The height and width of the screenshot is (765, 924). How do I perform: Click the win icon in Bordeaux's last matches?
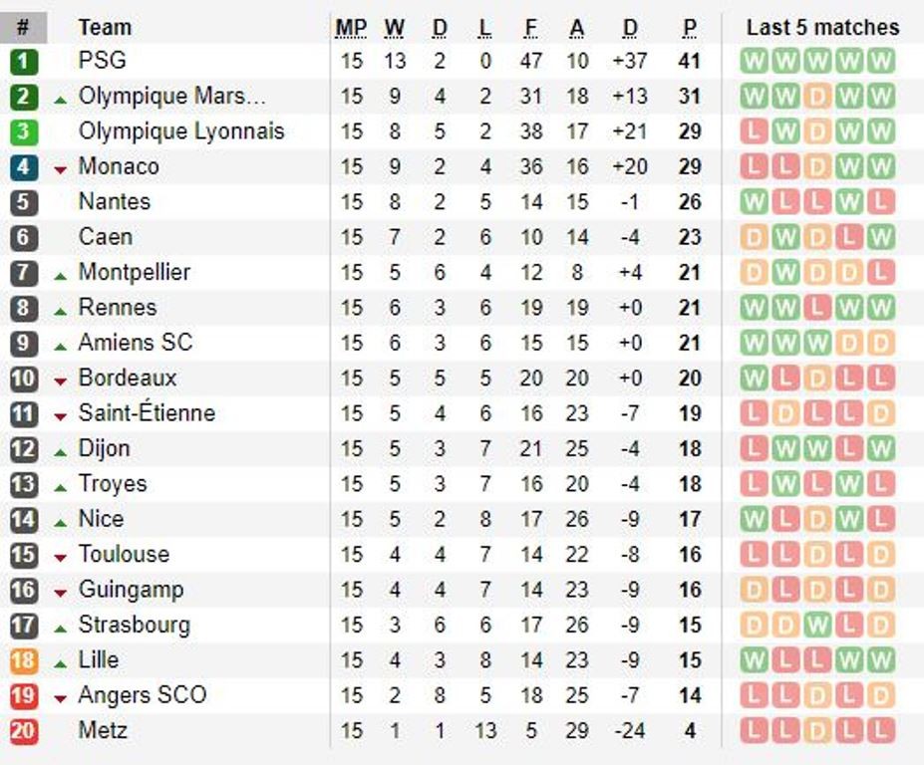click(755, 379)
